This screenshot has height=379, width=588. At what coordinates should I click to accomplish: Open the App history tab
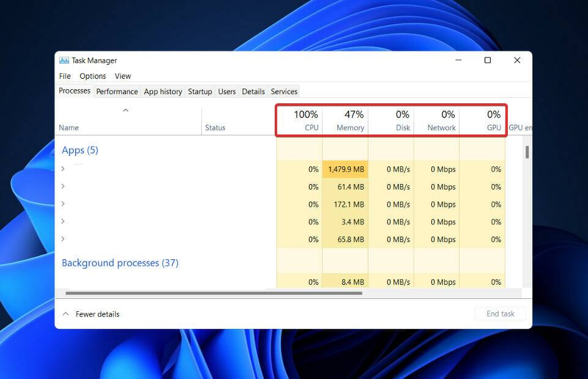162,91
